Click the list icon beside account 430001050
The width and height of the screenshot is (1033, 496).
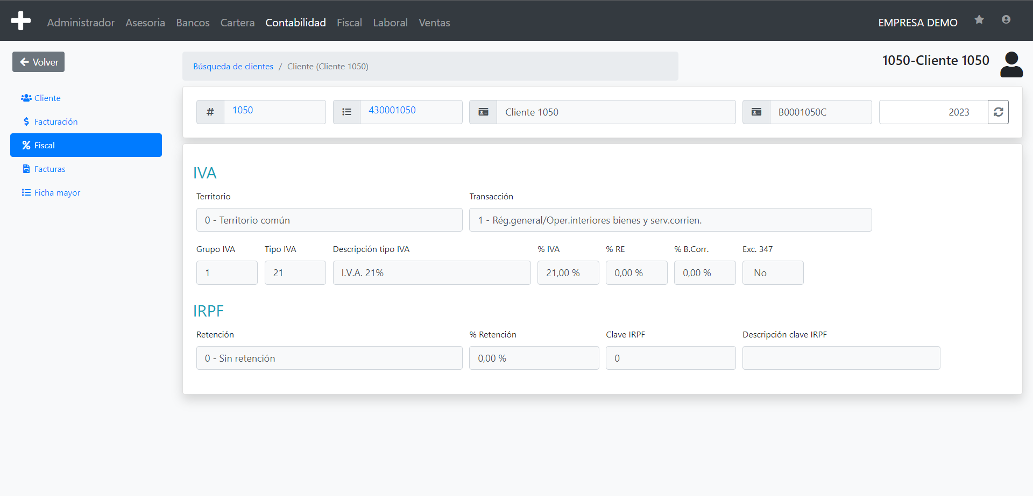[x=346, y=112]
